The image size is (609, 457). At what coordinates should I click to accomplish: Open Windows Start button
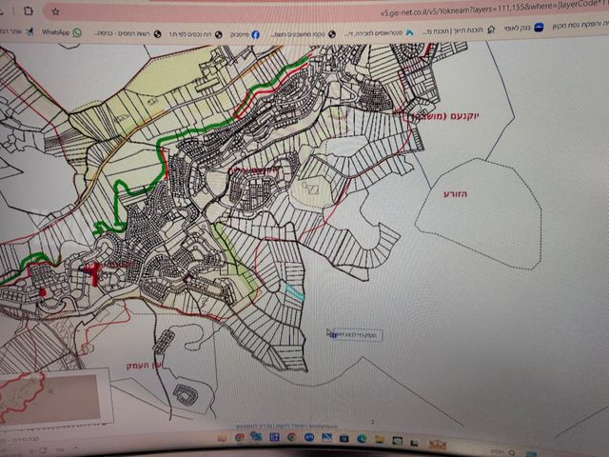tap(531, 453)
